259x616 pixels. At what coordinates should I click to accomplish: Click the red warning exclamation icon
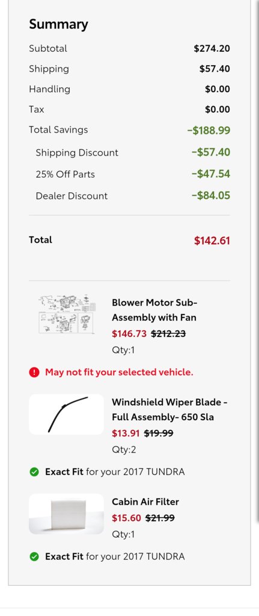34,372
